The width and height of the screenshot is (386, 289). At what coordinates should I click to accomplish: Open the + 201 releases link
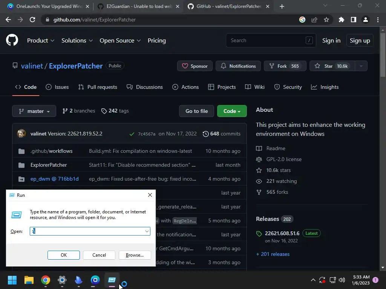coord(273,254)
